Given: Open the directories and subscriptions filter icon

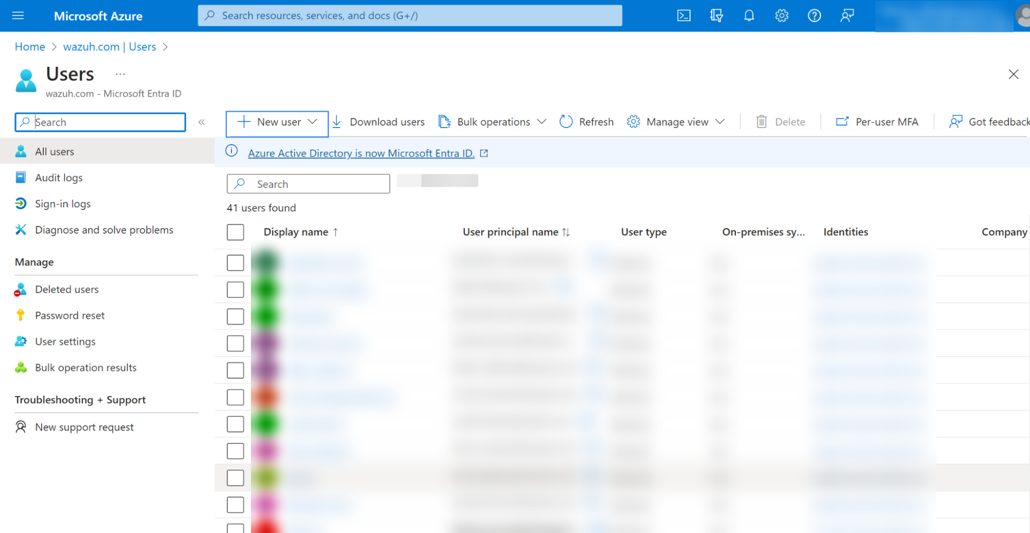Looking at the screenshot, I should click(716, 15).
